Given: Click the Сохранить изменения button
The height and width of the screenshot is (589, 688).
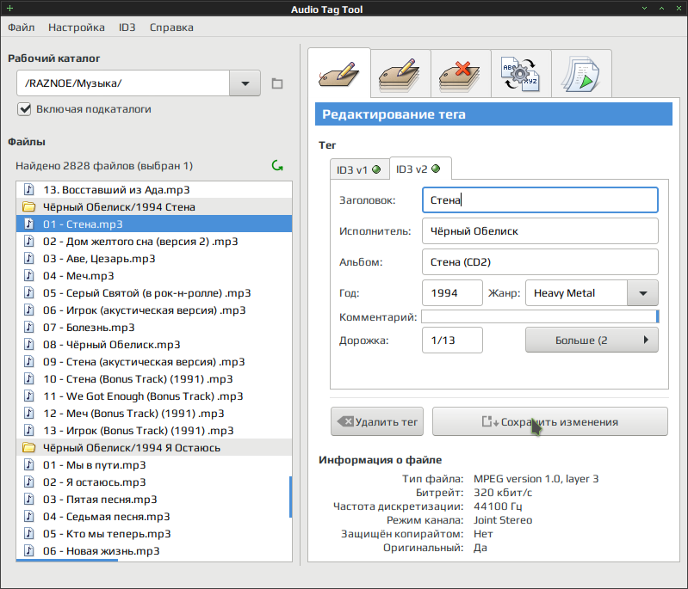Looking at the screenshot, I should (549, 421).
